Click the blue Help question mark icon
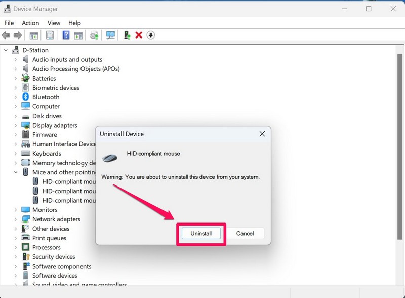 pos(66,35)
